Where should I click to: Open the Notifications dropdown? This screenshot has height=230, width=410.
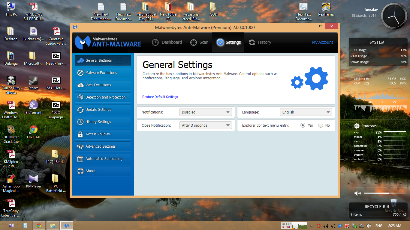[206, 112]
